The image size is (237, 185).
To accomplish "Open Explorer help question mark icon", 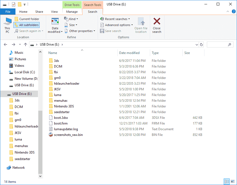I will 233,11.
